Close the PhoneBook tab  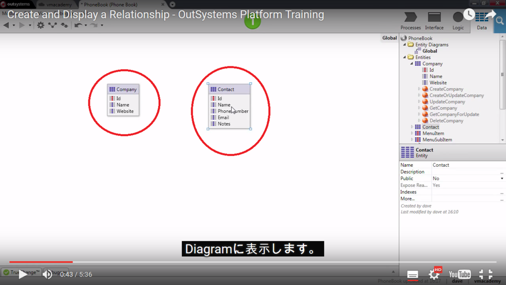[163, 4]
